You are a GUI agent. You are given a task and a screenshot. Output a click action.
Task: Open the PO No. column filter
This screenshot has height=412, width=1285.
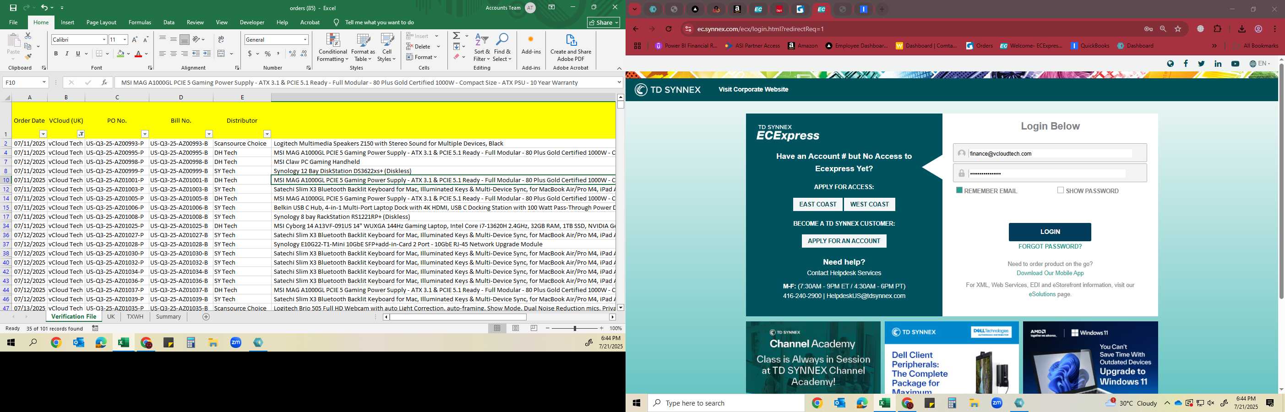point(145,134)
